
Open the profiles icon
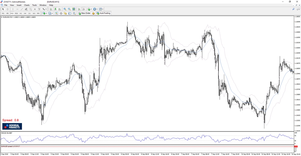point(50,13)
